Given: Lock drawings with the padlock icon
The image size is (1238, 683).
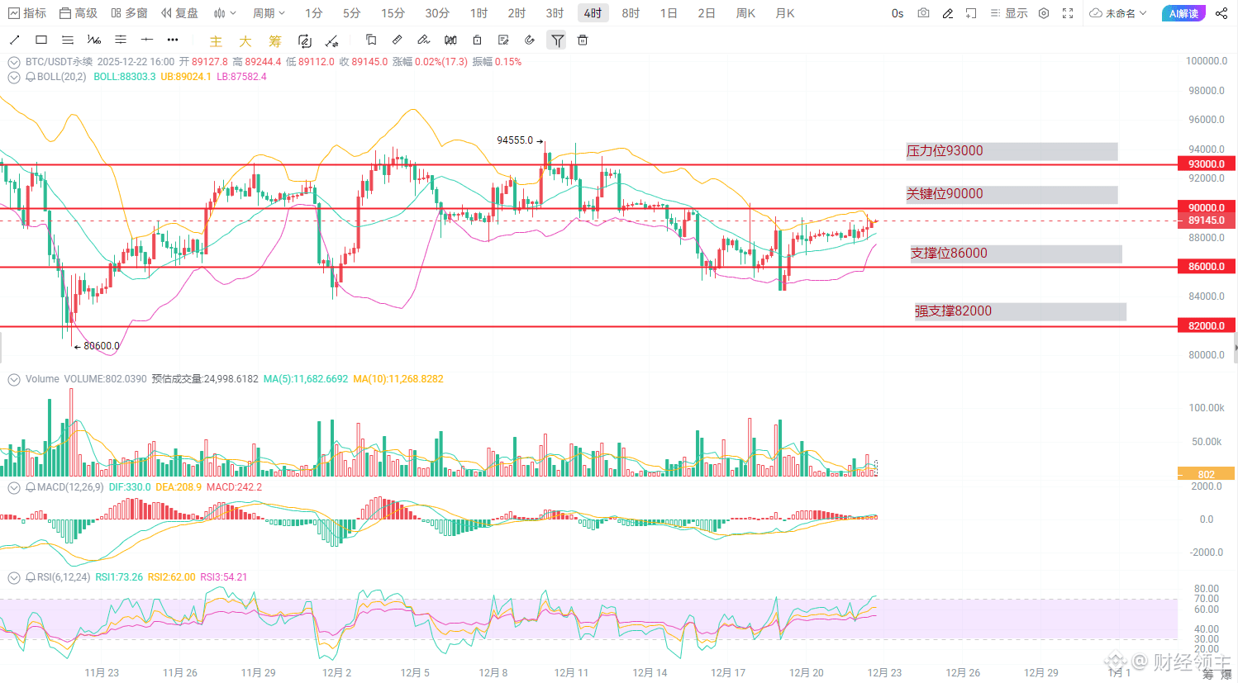Looking at the screenshot, I should pyautogui.click(x=477, y=40).
